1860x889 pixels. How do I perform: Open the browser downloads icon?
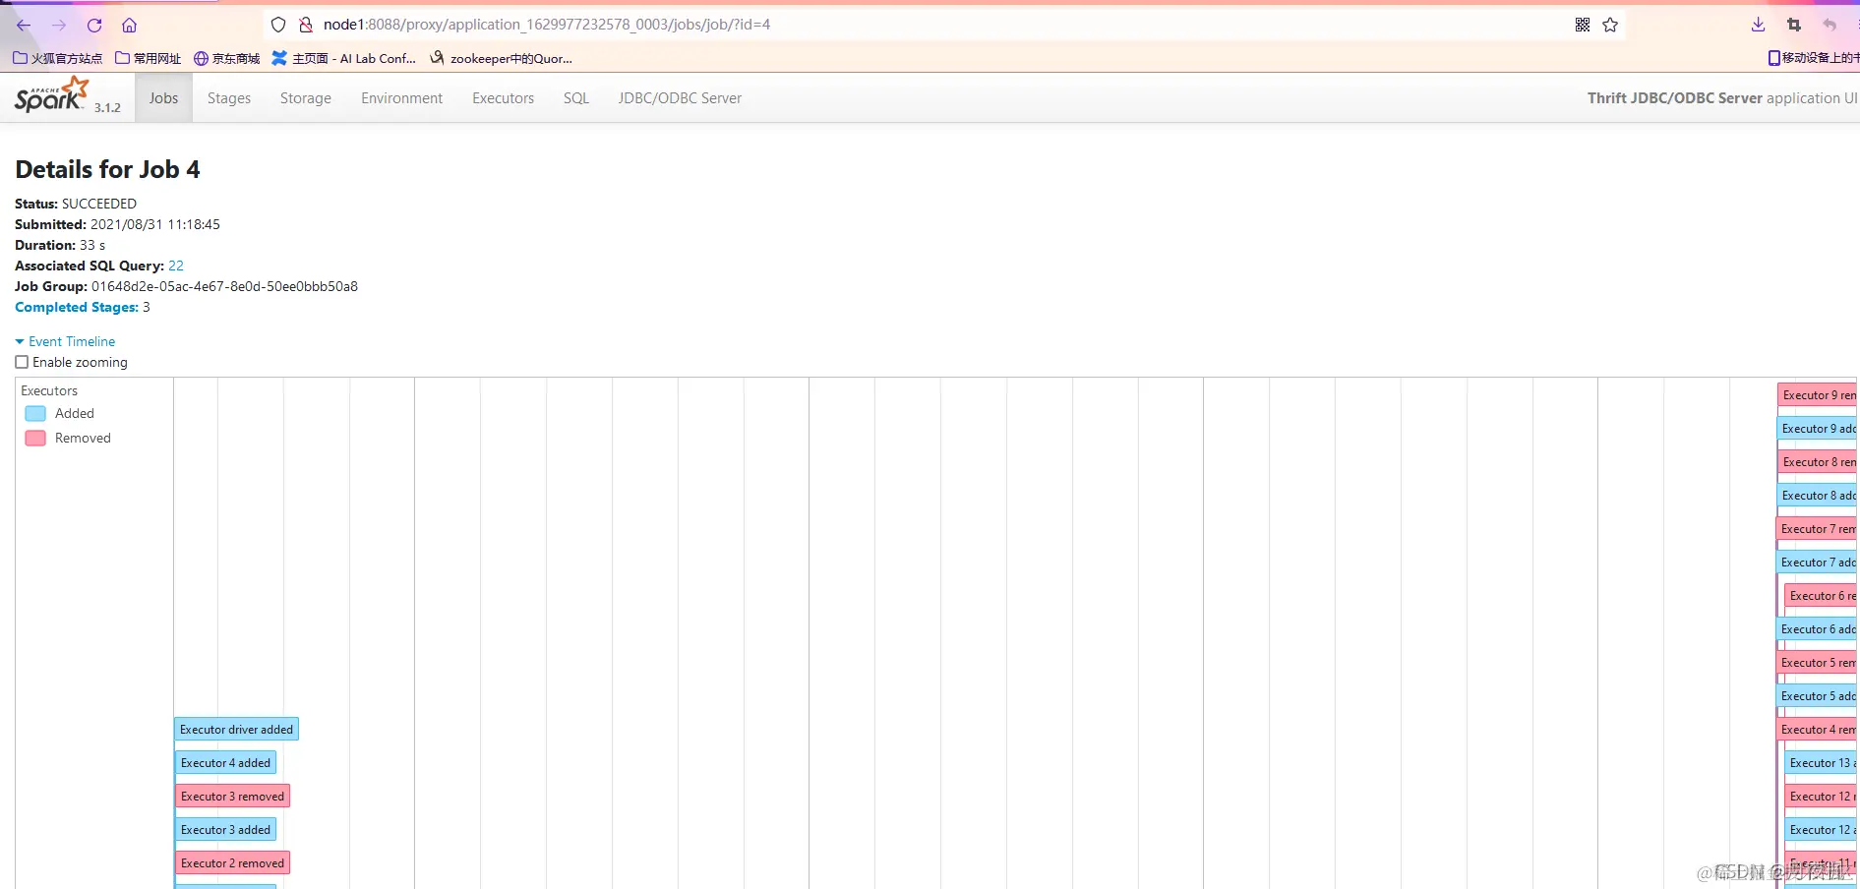pyautogui.click(x=1759, y=25)
